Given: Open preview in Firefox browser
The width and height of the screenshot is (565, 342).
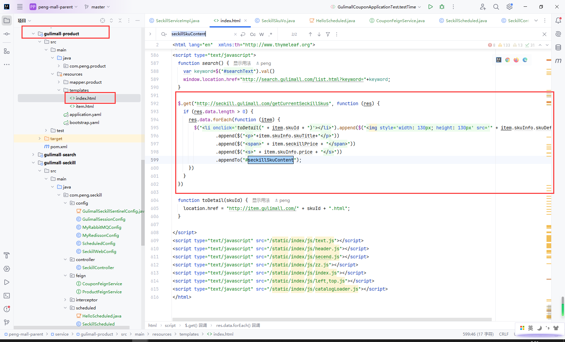Looking at the screenshot, I should point(516,60).
